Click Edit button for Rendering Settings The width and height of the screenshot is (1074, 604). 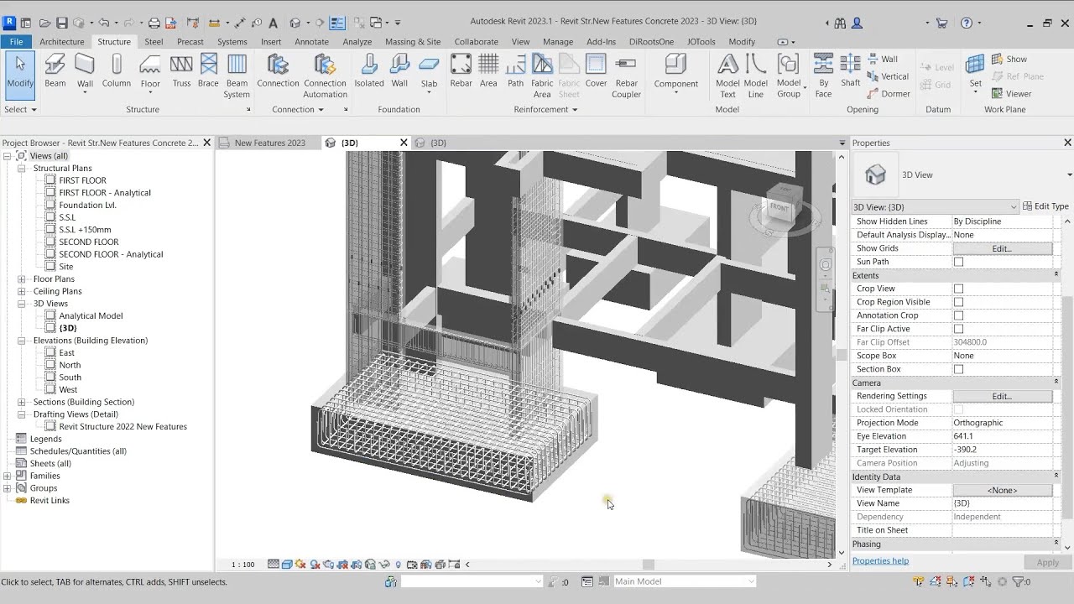click(x=1002, y=396)
